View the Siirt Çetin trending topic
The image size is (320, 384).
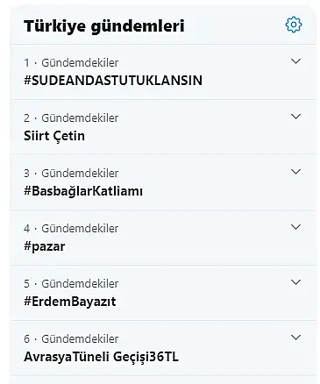tap(54, 136)
